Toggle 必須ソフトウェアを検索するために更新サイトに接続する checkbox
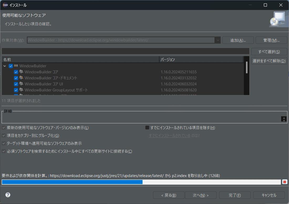 4,151
